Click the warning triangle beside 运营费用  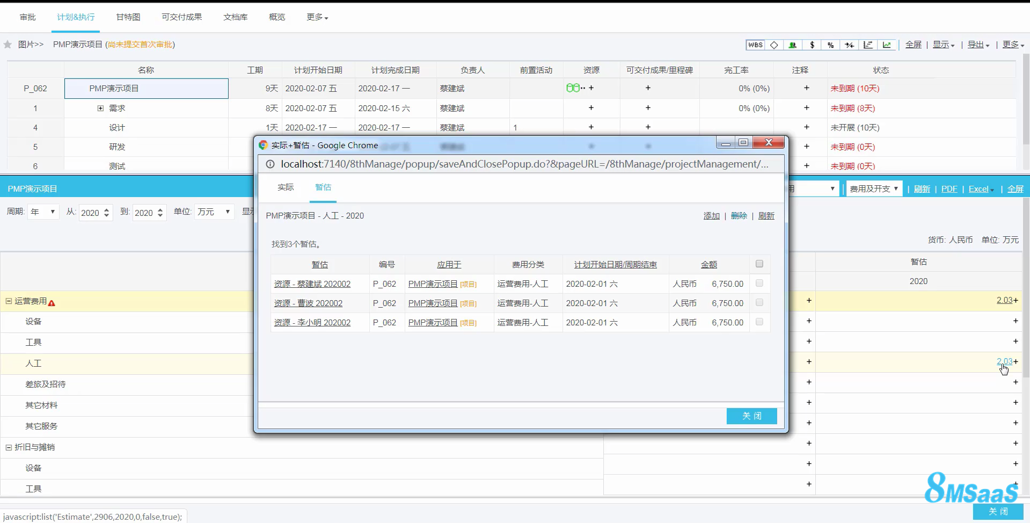point(52,303)
